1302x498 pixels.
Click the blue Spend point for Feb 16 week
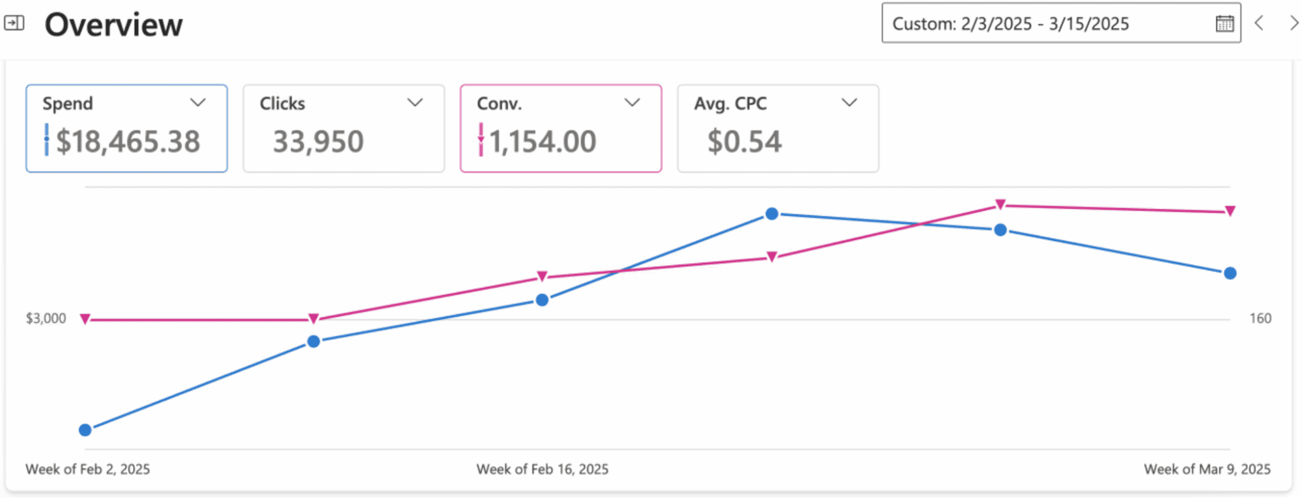[542, 300]
